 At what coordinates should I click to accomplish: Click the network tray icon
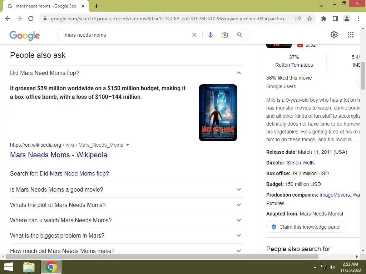[324, 267]
